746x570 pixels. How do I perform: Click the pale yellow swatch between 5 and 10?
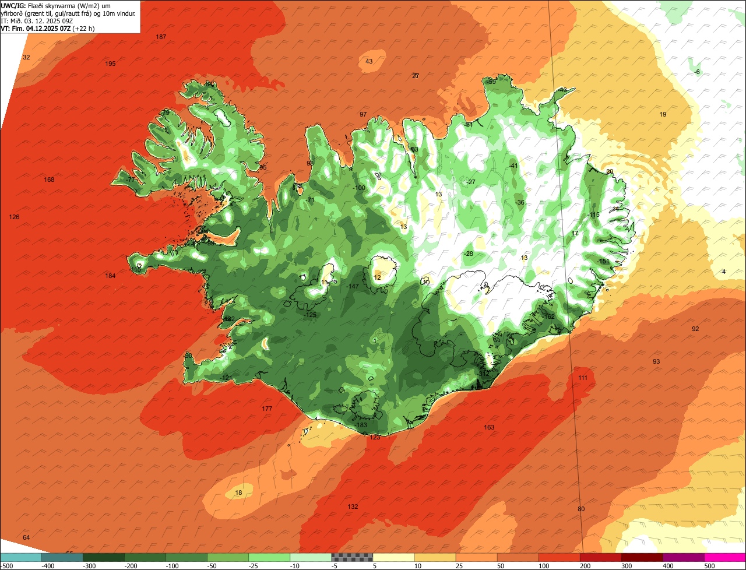tap(393, 557)
